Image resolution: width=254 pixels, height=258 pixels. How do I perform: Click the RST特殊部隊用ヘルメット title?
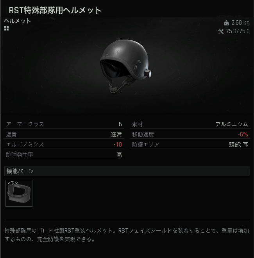55,10
